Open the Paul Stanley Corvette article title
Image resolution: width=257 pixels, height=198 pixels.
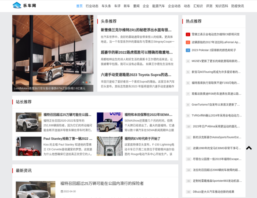tap(68, 139)
